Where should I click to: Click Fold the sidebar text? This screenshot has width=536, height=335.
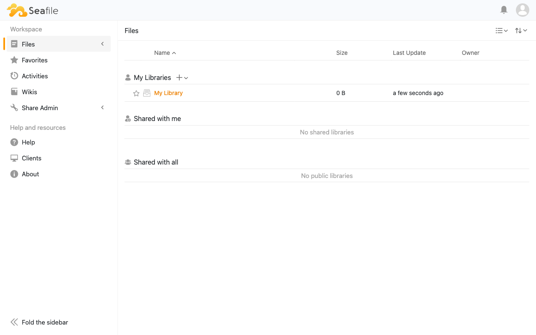click(x=45, y=322)
